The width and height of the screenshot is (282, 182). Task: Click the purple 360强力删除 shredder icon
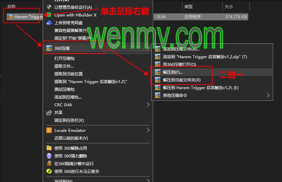pyautogui.click(x=49, y=156)
